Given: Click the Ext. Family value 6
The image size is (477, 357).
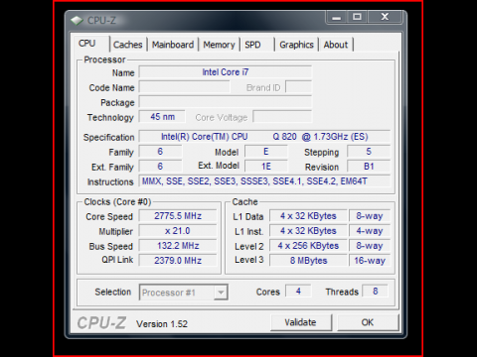Looking at the screenshot, I should [x=160, y=167].
